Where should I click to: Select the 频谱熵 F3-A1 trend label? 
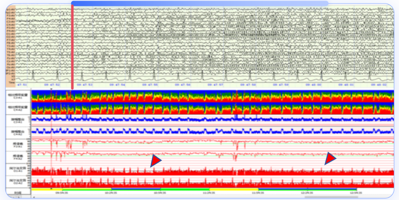tap(18, 145)
